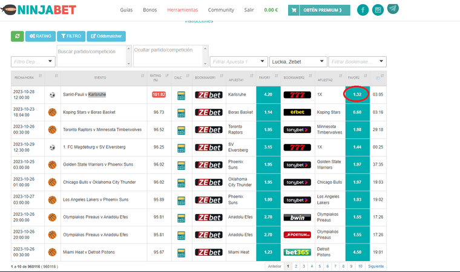Image resolution: width=460 pixels, height=272 pixels.
Task: Click soccer ball icon in Magdeburg row
Action: click(52, 147)
